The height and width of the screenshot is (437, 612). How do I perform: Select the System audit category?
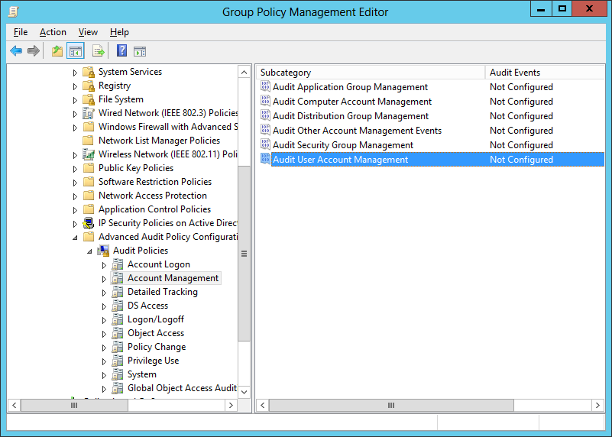(141, 374)
